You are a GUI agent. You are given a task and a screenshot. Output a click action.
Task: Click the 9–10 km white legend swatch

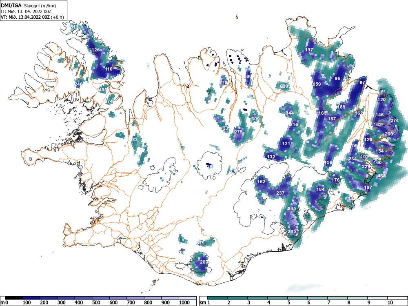click(x=377, y=298)
